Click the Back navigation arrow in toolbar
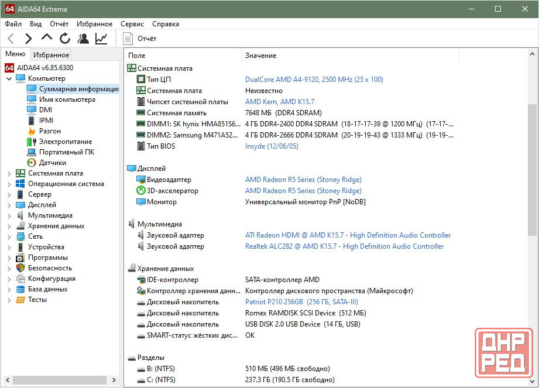The height and width of the screenshot is (388, 539). 11,39
